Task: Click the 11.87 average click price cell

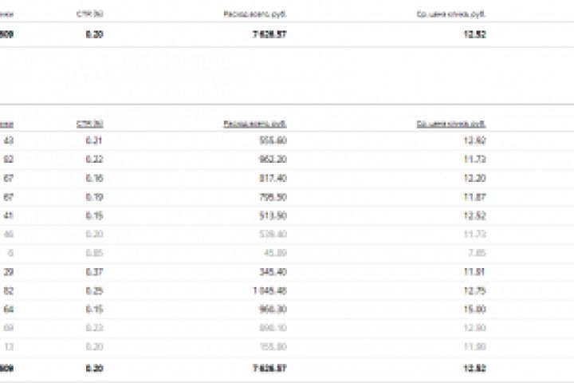Action: (x=475, y=197)
